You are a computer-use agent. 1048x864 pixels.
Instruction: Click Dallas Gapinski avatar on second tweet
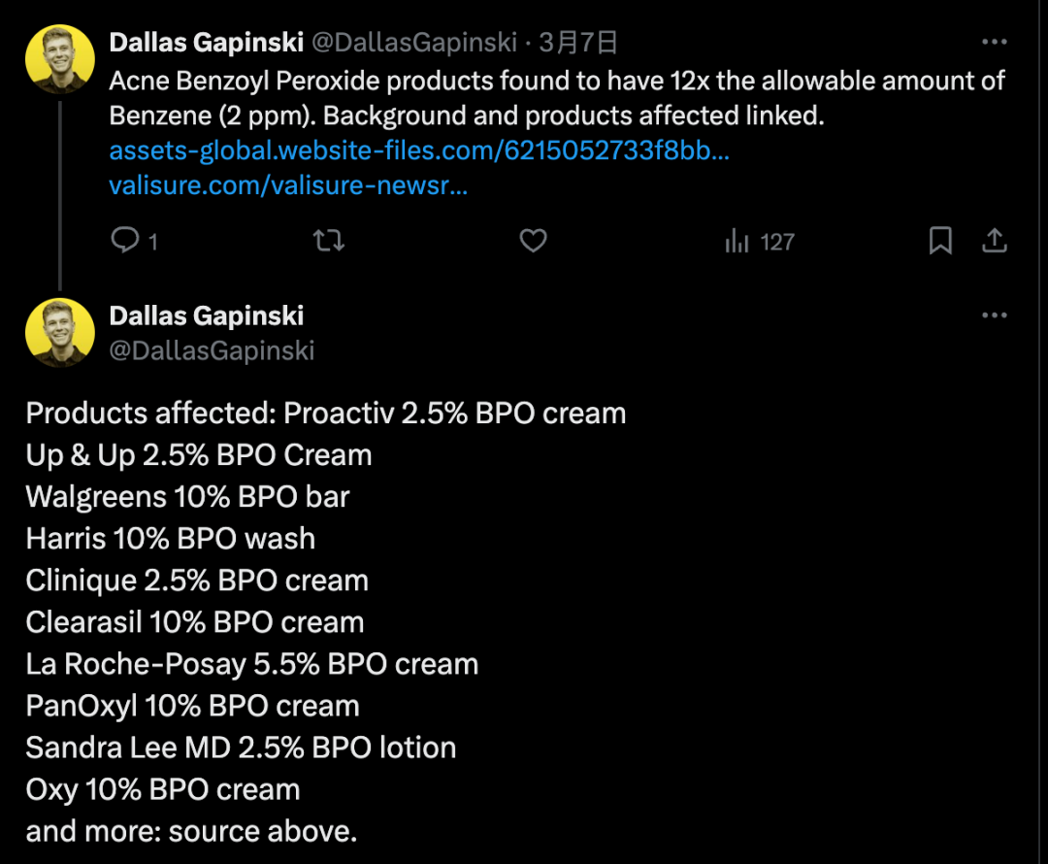click(x=59, y=332)
